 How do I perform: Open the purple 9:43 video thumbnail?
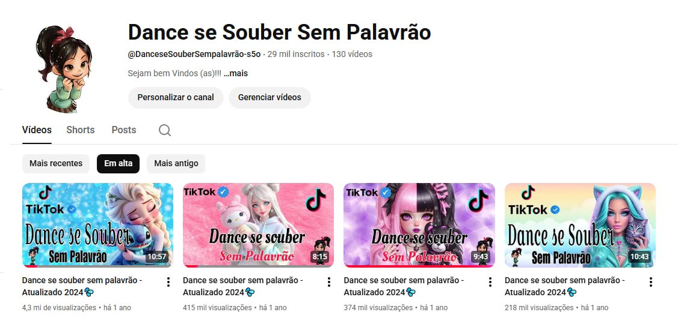click(x=419, y=225)
